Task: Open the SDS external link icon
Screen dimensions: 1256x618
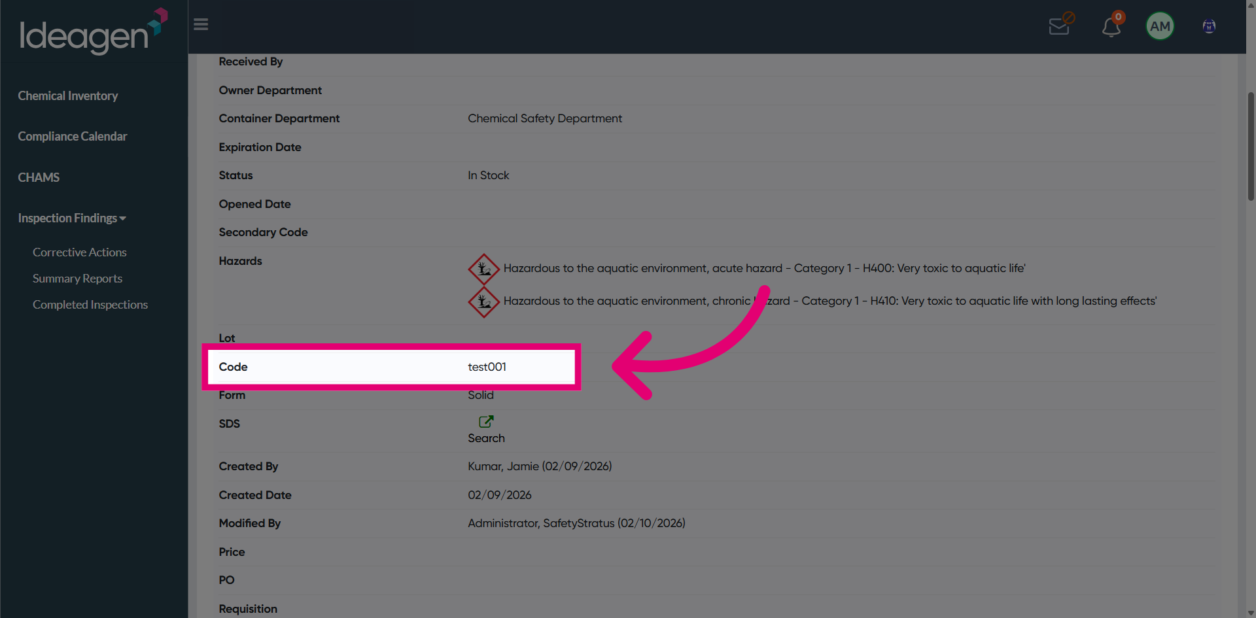Action: tap(486, 421)
